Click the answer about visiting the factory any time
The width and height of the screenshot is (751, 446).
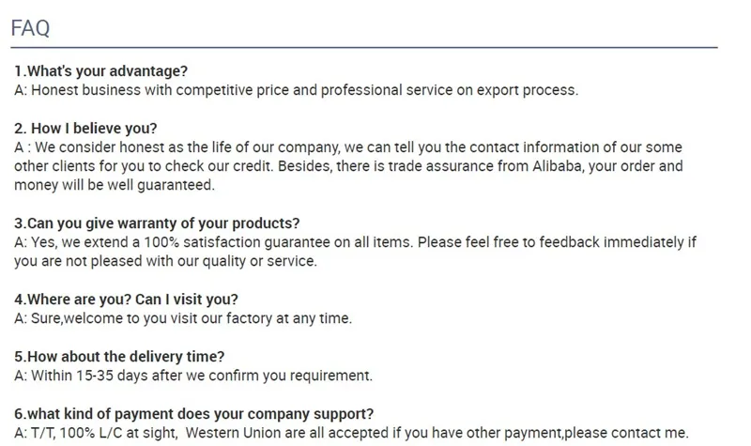[x=183, y=318]
